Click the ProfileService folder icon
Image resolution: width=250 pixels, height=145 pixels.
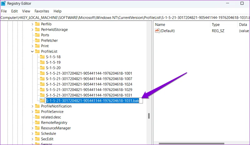click(x=37, y=111)
